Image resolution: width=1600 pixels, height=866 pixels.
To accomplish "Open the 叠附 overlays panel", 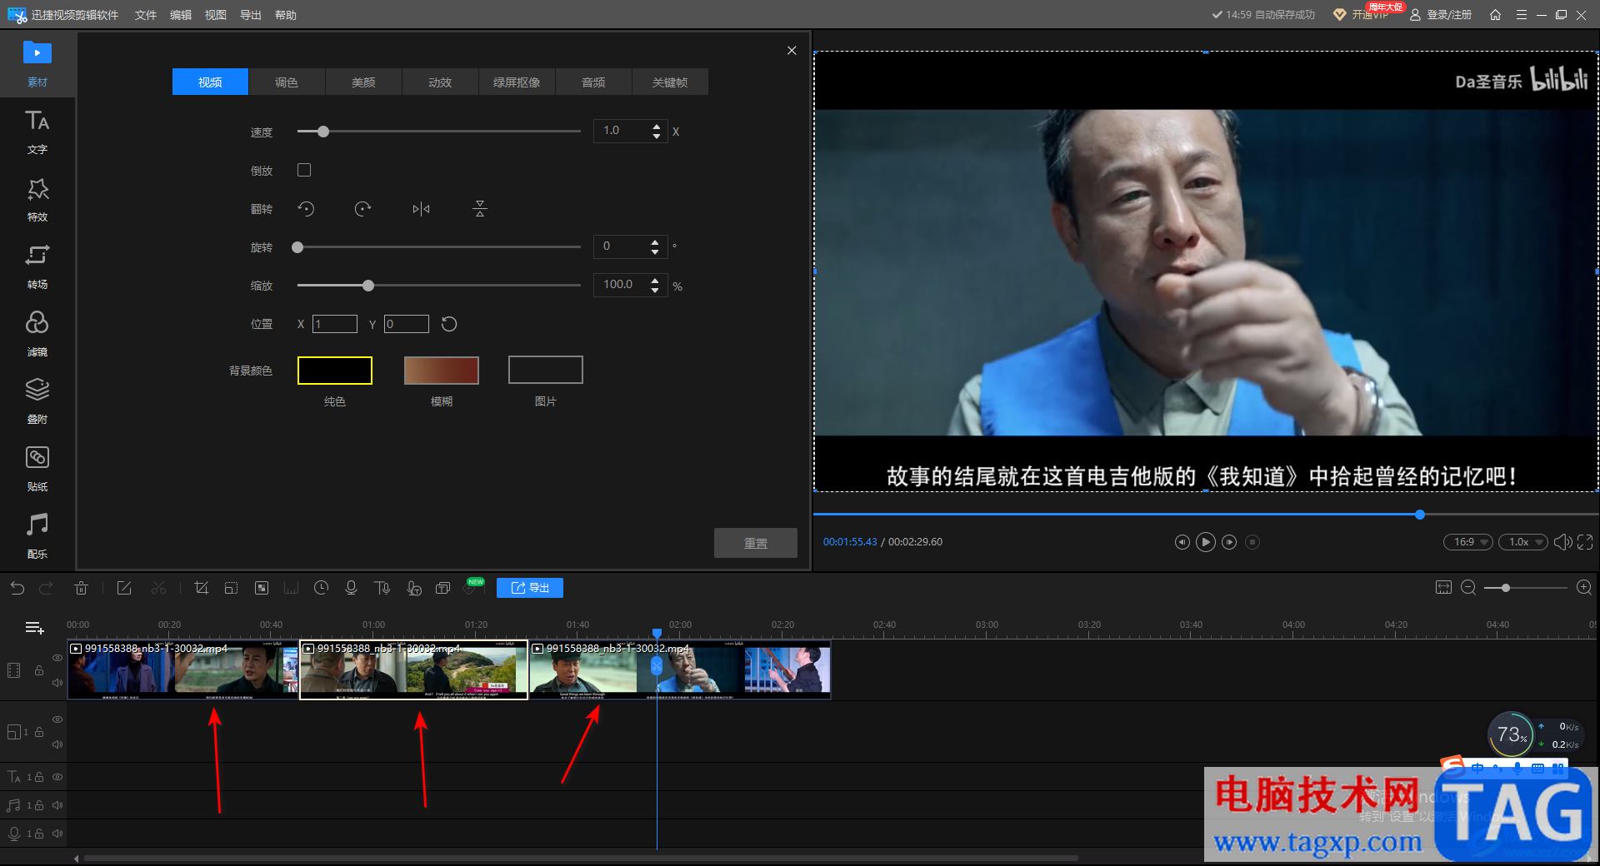I will [37, 401].
